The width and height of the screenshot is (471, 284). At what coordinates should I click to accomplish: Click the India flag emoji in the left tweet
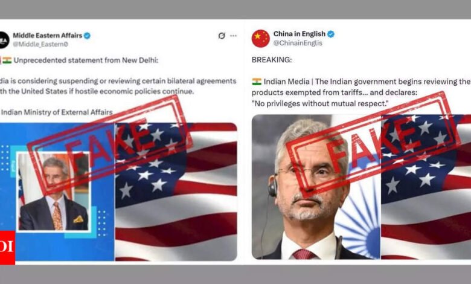7,60
